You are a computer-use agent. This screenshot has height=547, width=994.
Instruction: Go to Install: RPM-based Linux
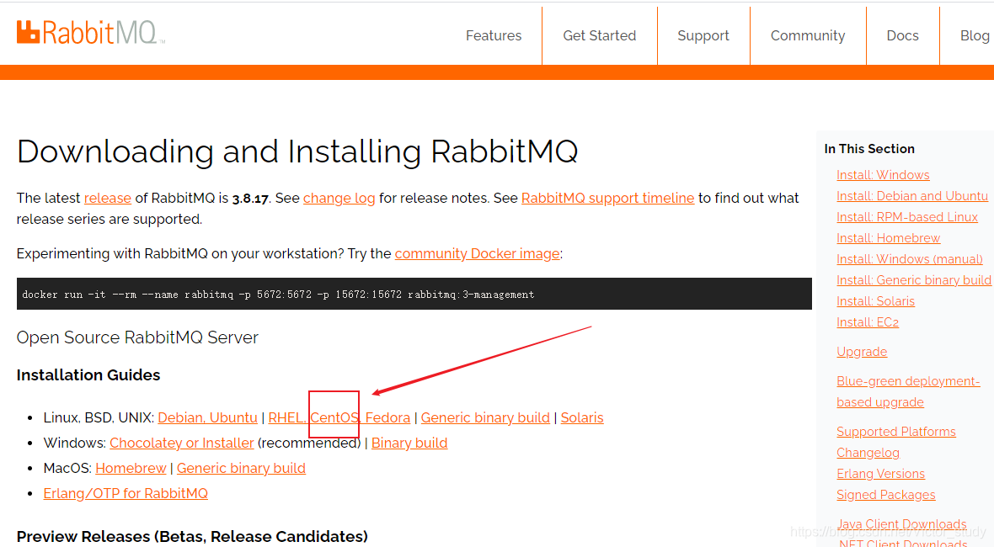[x=907, y=217]
